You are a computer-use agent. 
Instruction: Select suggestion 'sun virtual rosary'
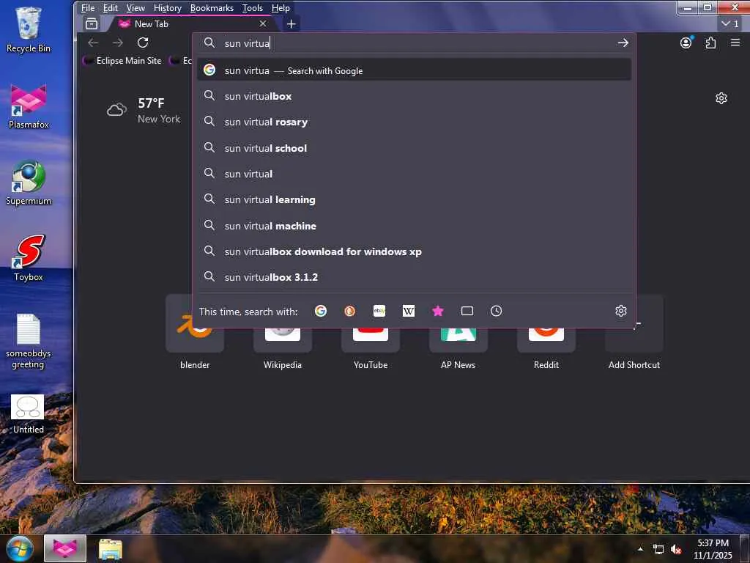(x=414, y=122)
